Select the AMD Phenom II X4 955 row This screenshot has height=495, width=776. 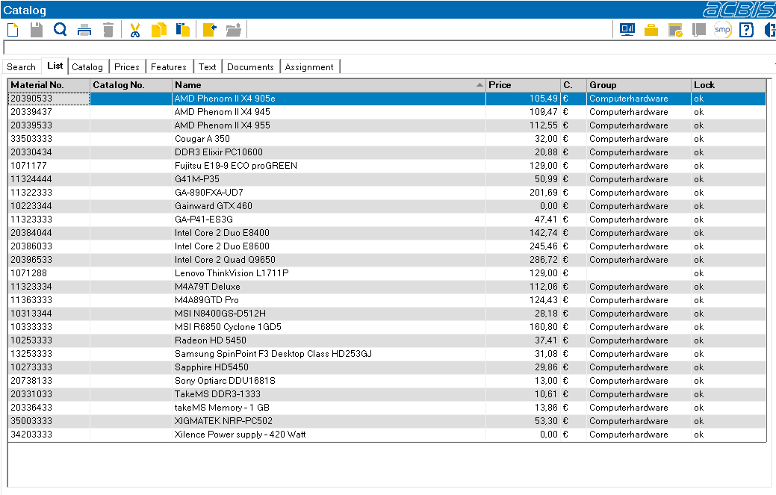click(x=387, y=125)
